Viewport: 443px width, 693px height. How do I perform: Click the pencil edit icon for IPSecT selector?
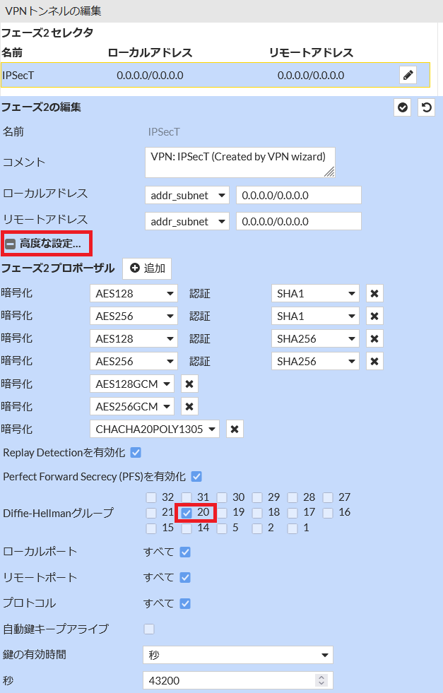[408, 75]
